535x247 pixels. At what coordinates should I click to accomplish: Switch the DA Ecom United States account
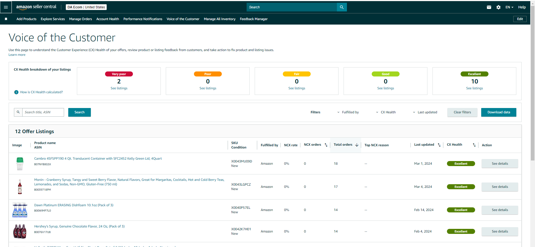(86, 7)
